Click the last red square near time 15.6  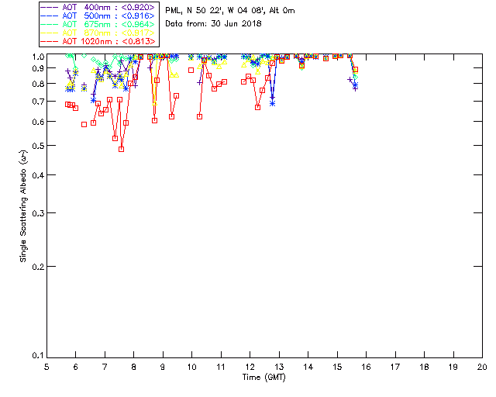point(355,70)
